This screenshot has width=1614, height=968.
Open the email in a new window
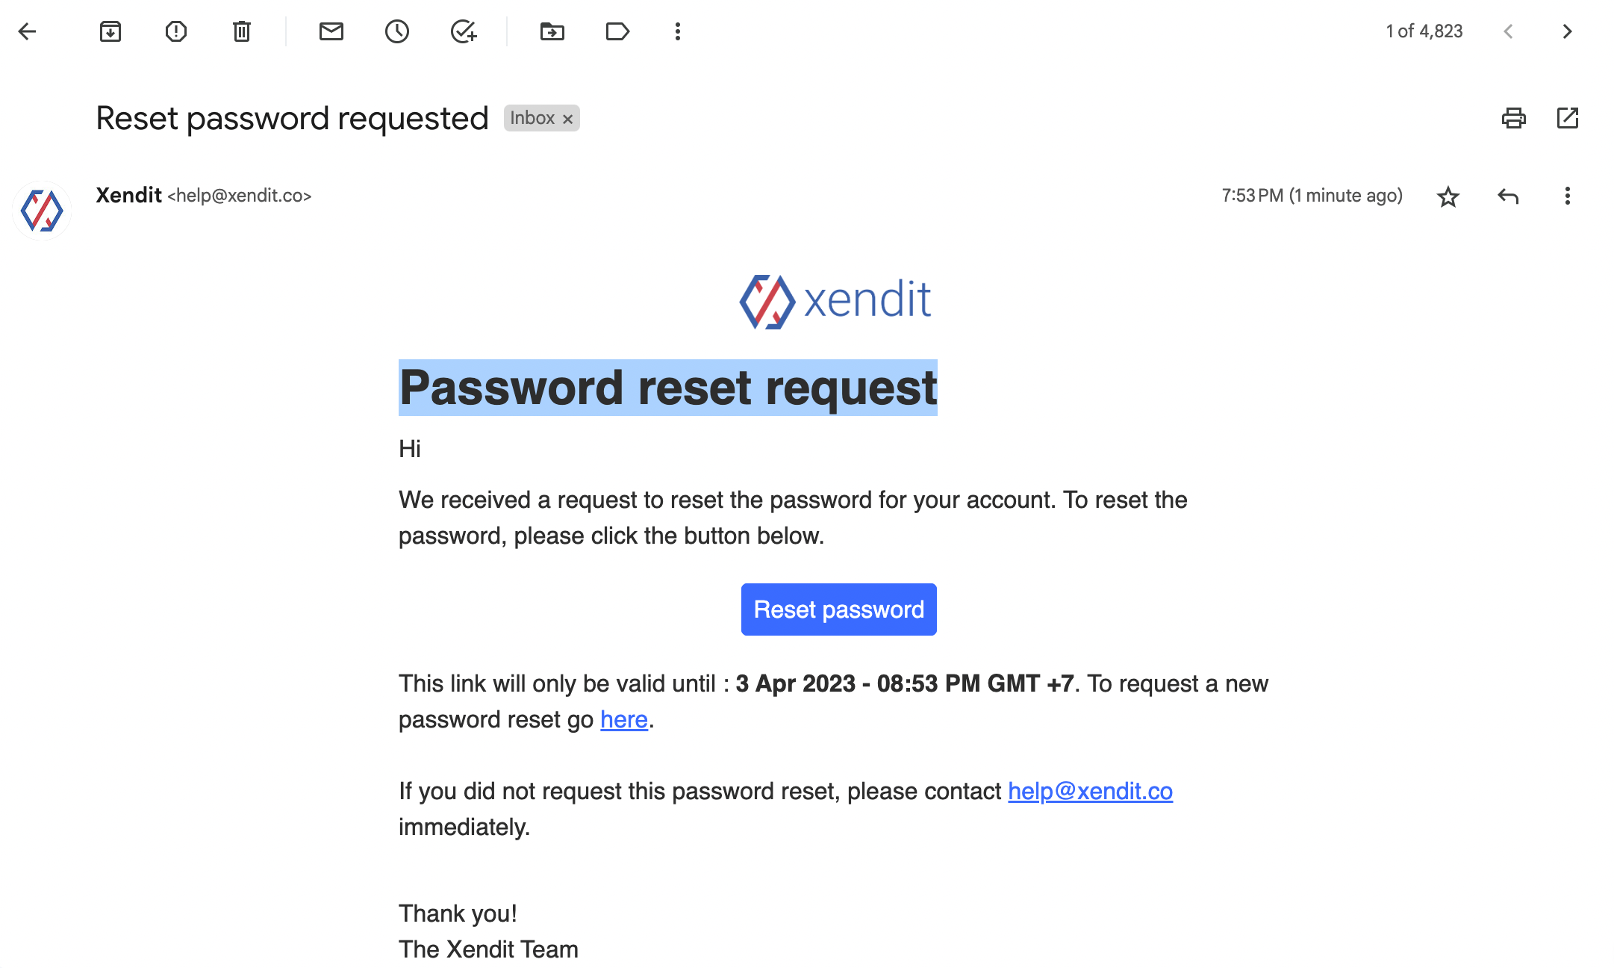coord(1568,118)
